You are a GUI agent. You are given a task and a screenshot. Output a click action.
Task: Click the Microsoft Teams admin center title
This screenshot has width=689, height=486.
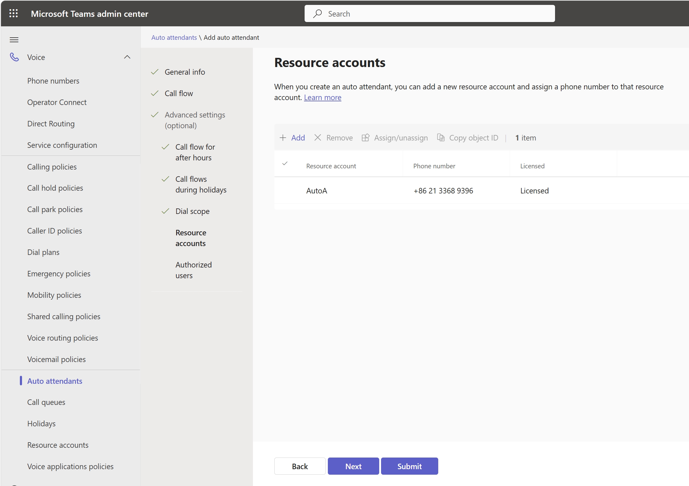tap(90, 14)
